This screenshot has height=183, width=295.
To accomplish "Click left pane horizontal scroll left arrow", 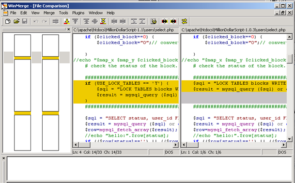I will [x=76, y=145].
